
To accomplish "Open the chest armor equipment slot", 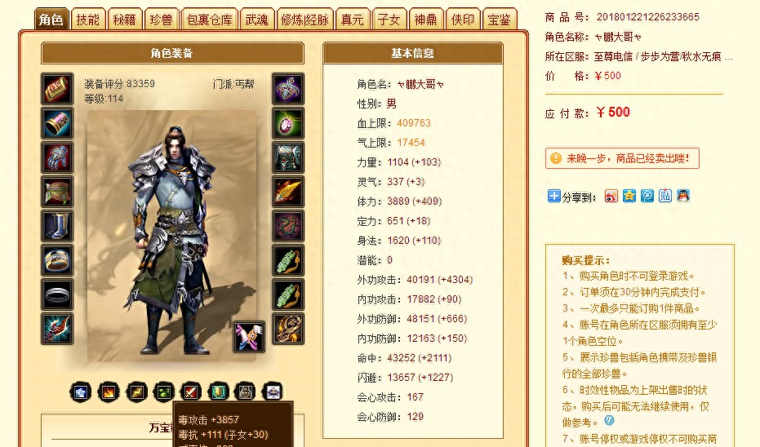I will pyautogui.click(x=288, y=157).
